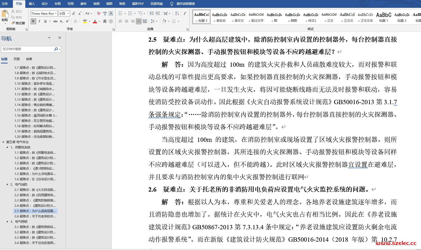The height and width of the screenshot is (250, 421).
Task: Apply the 表名名 style
Action: pyautogui.click(x=219, y=17)
